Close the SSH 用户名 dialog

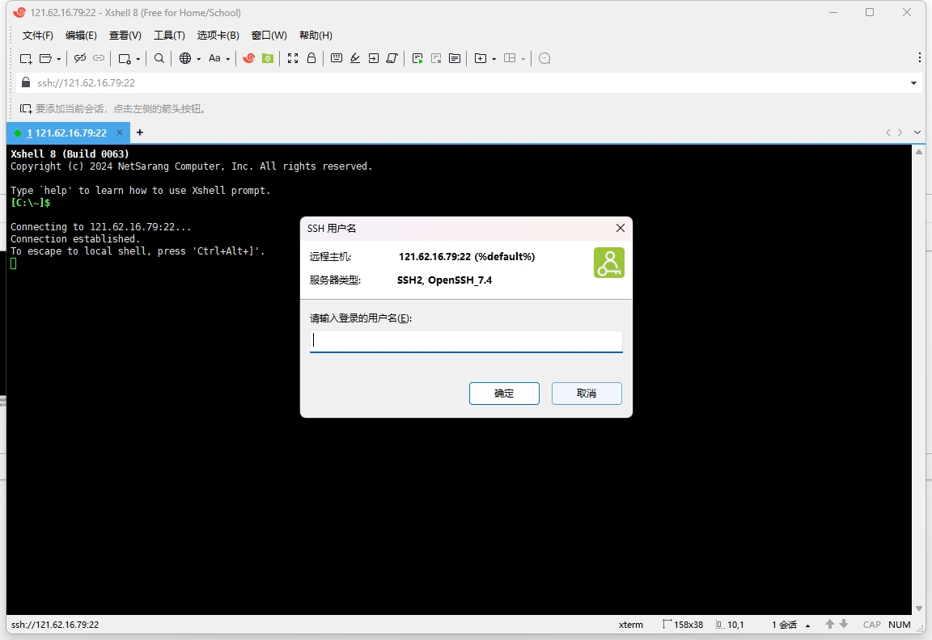620,228
